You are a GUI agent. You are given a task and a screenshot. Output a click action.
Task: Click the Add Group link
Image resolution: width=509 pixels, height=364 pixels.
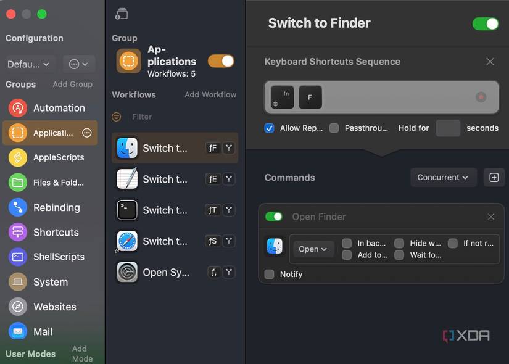coord(73,85)
